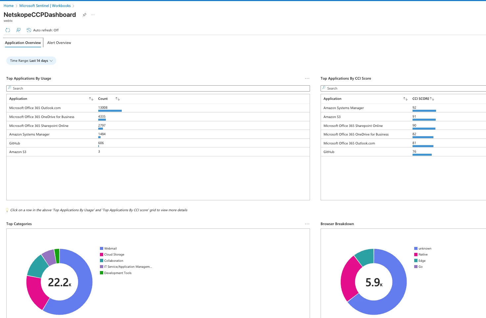Click the refresh workbook icon
The width and height of the screenshot is (486, 318).
pyautogui.click(x=8, y=30)
